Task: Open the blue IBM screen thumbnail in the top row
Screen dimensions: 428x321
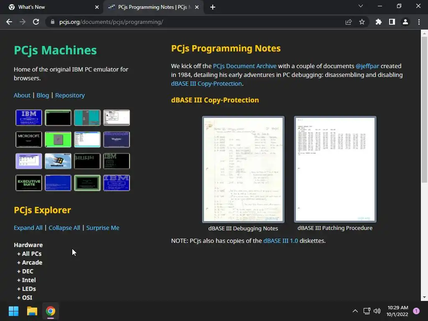Action: (x=29, y=117)
